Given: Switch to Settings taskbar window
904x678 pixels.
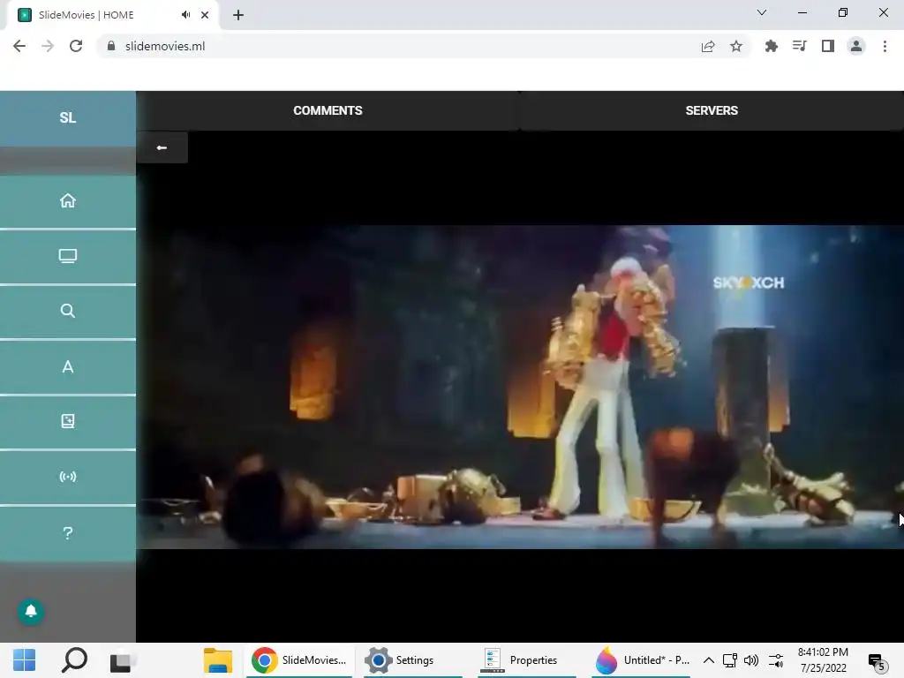Looking at the screenshot, I should click(x=411, y=660).
